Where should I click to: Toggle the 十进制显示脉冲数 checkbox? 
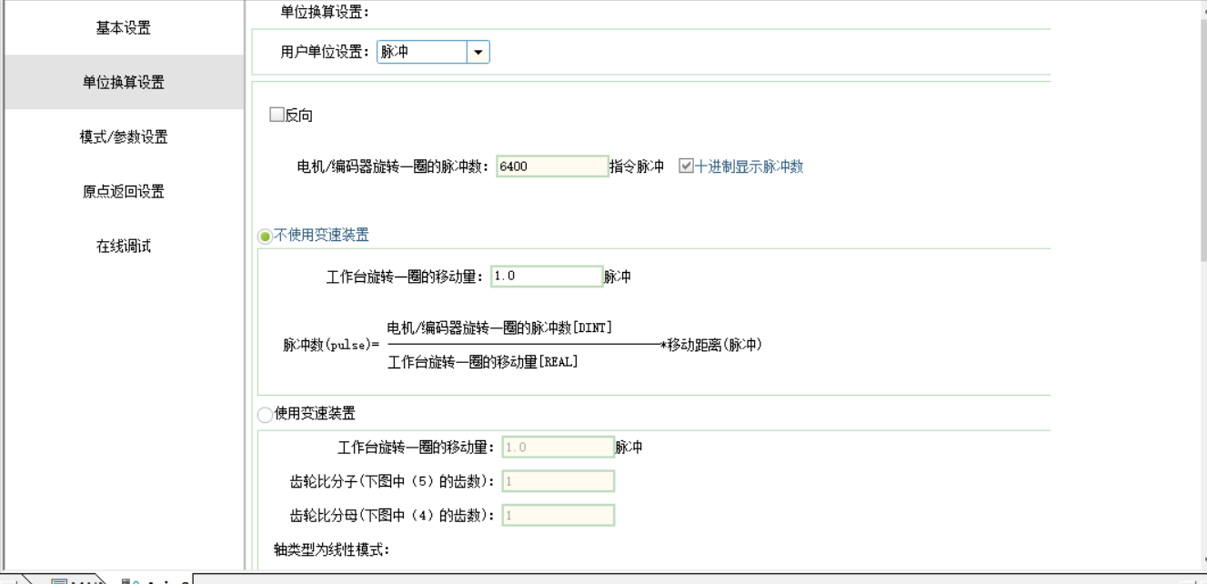coord(687,166)
